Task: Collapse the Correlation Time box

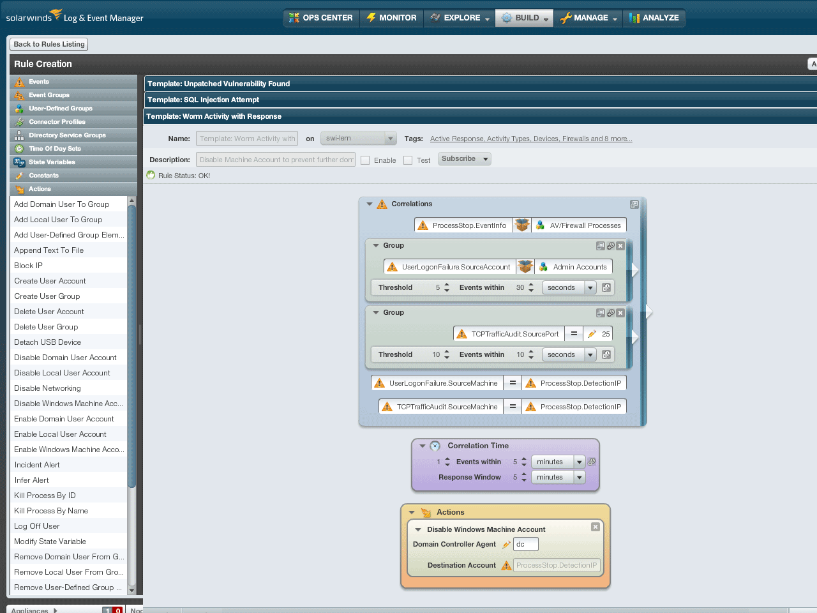Action: pos(422,446)
